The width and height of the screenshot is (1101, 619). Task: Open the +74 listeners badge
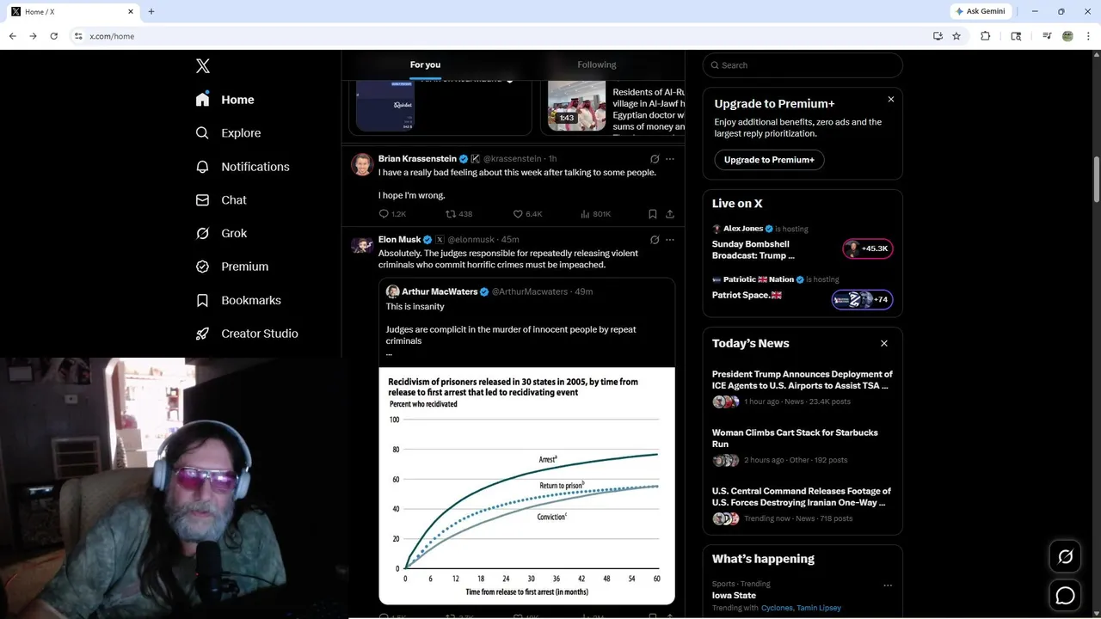point(862,300)
